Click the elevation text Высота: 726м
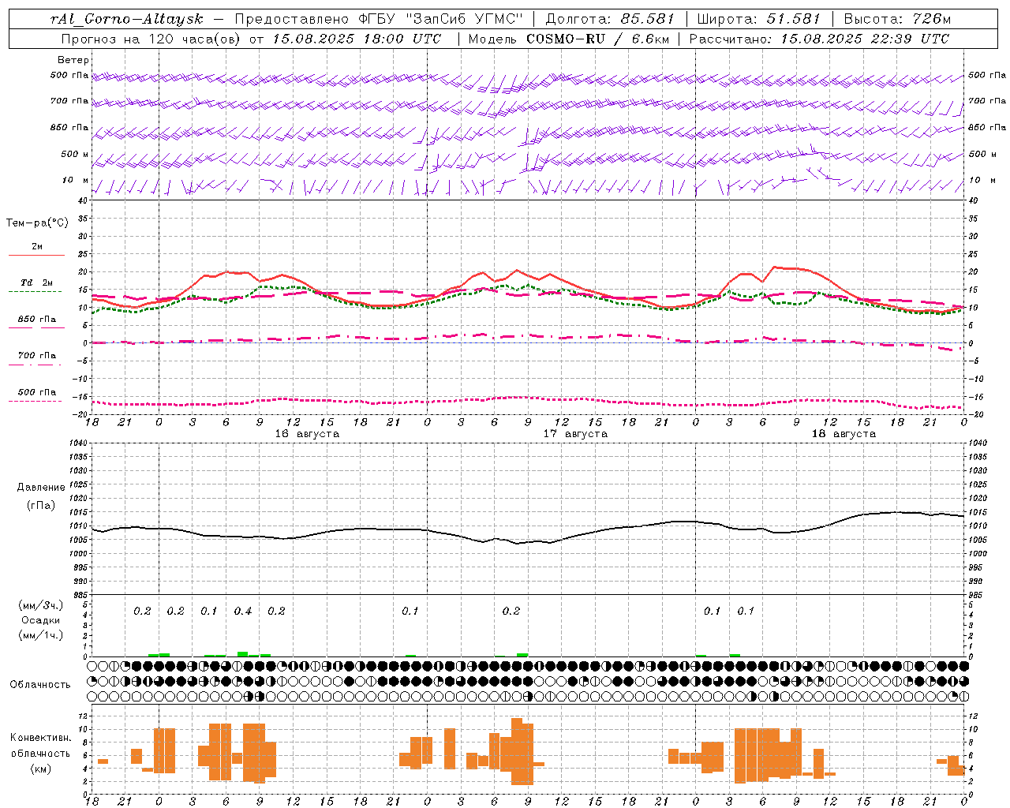The height and width of the screenshot is (808, 1010). pyautogui.click(x=897, y=19)
